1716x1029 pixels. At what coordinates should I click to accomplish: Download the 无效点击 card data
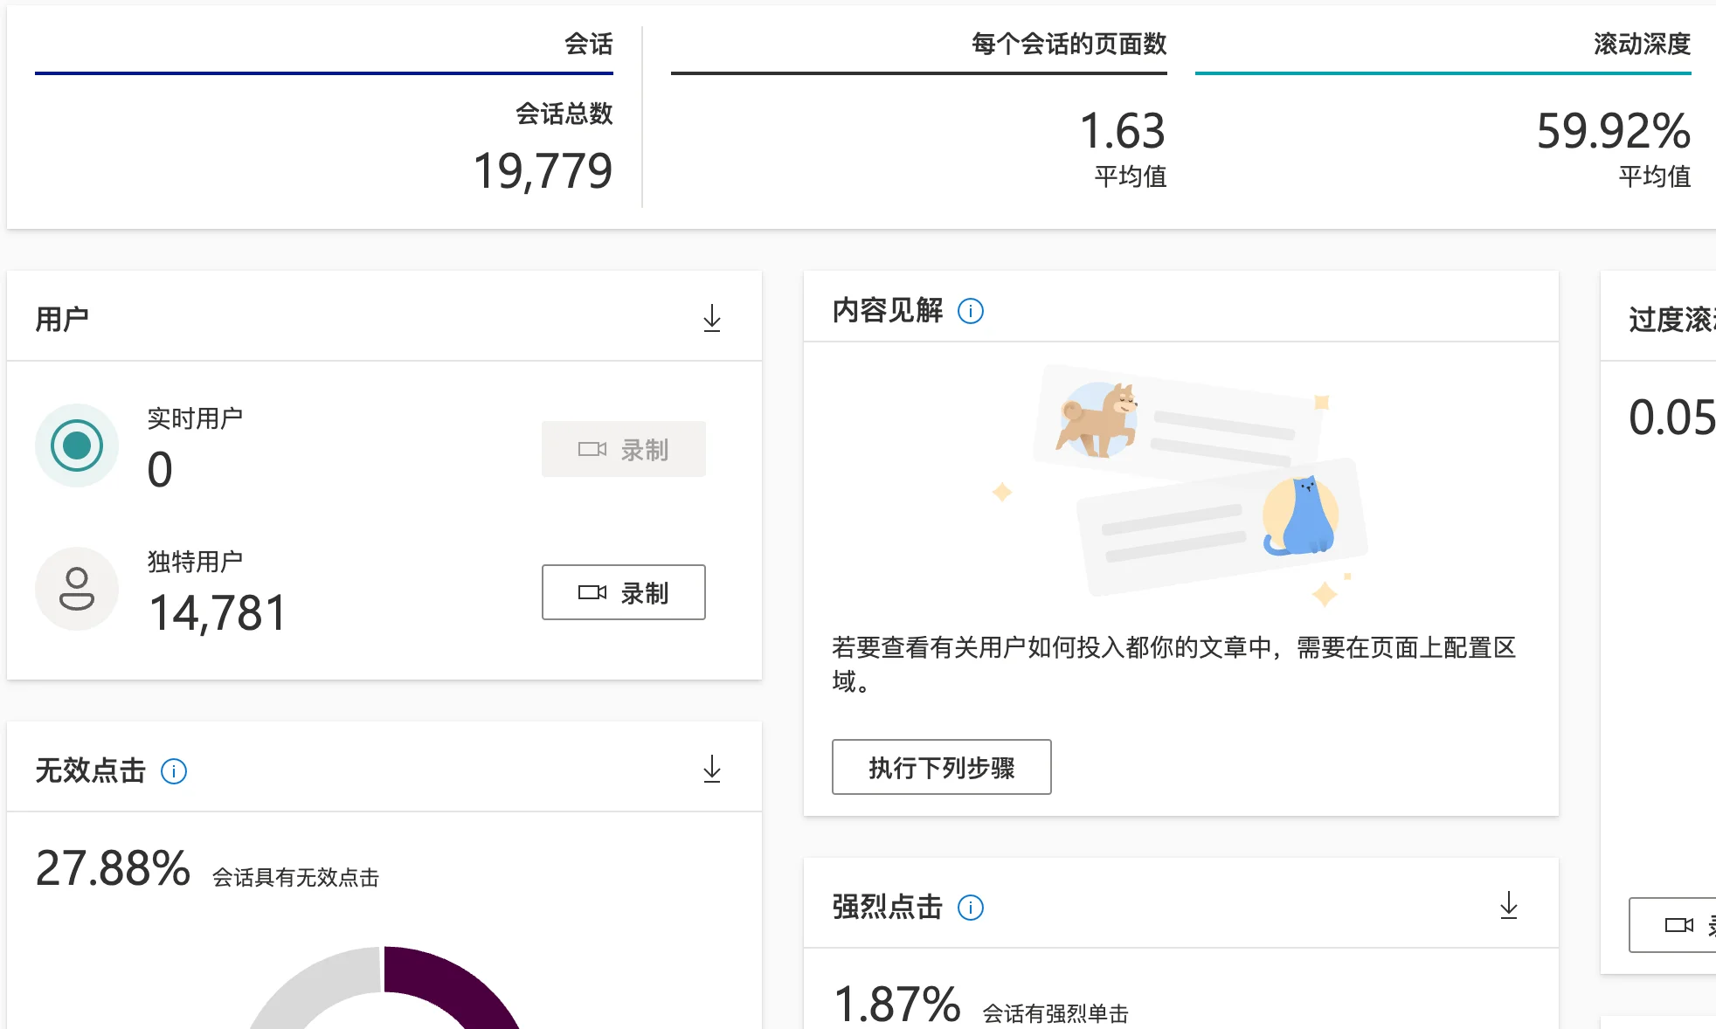coord(712,769)
